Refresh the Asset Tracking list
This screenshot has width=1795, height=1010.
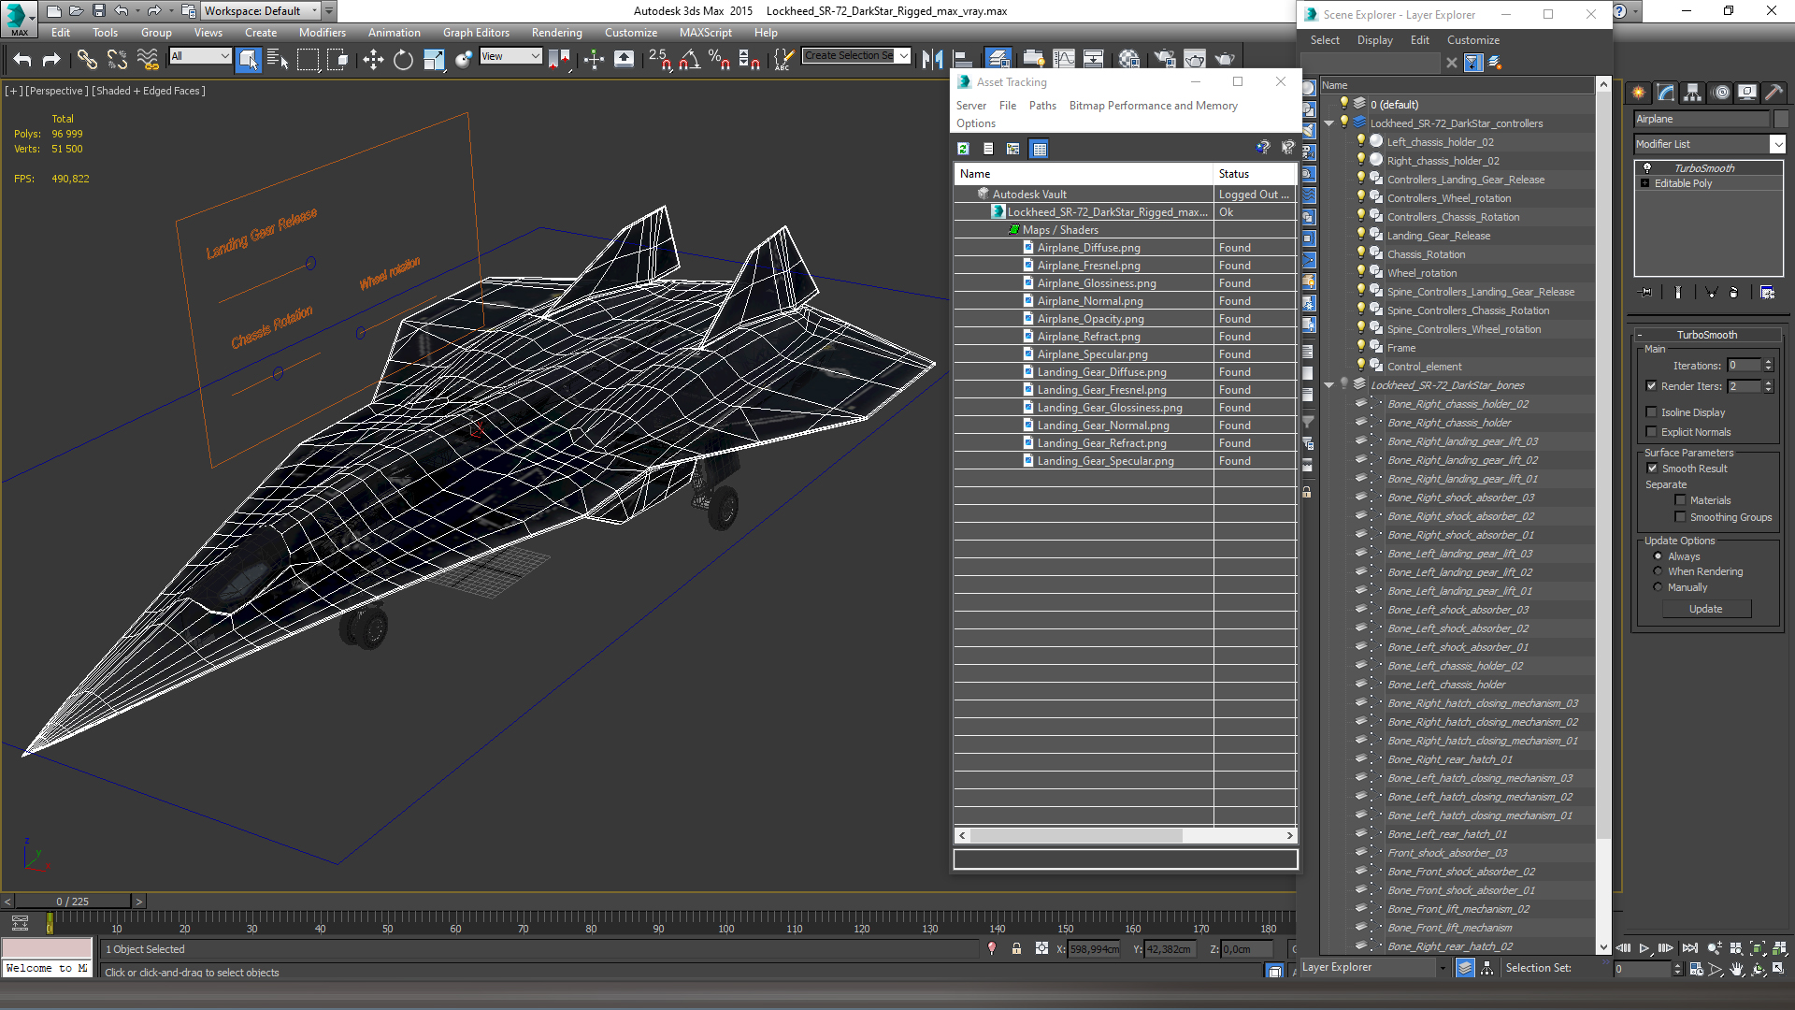point(963,149)
